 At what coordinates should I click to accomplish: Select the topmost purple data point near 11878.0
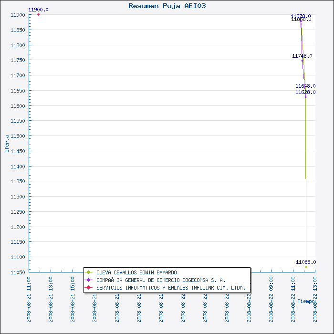click(301, 21)
